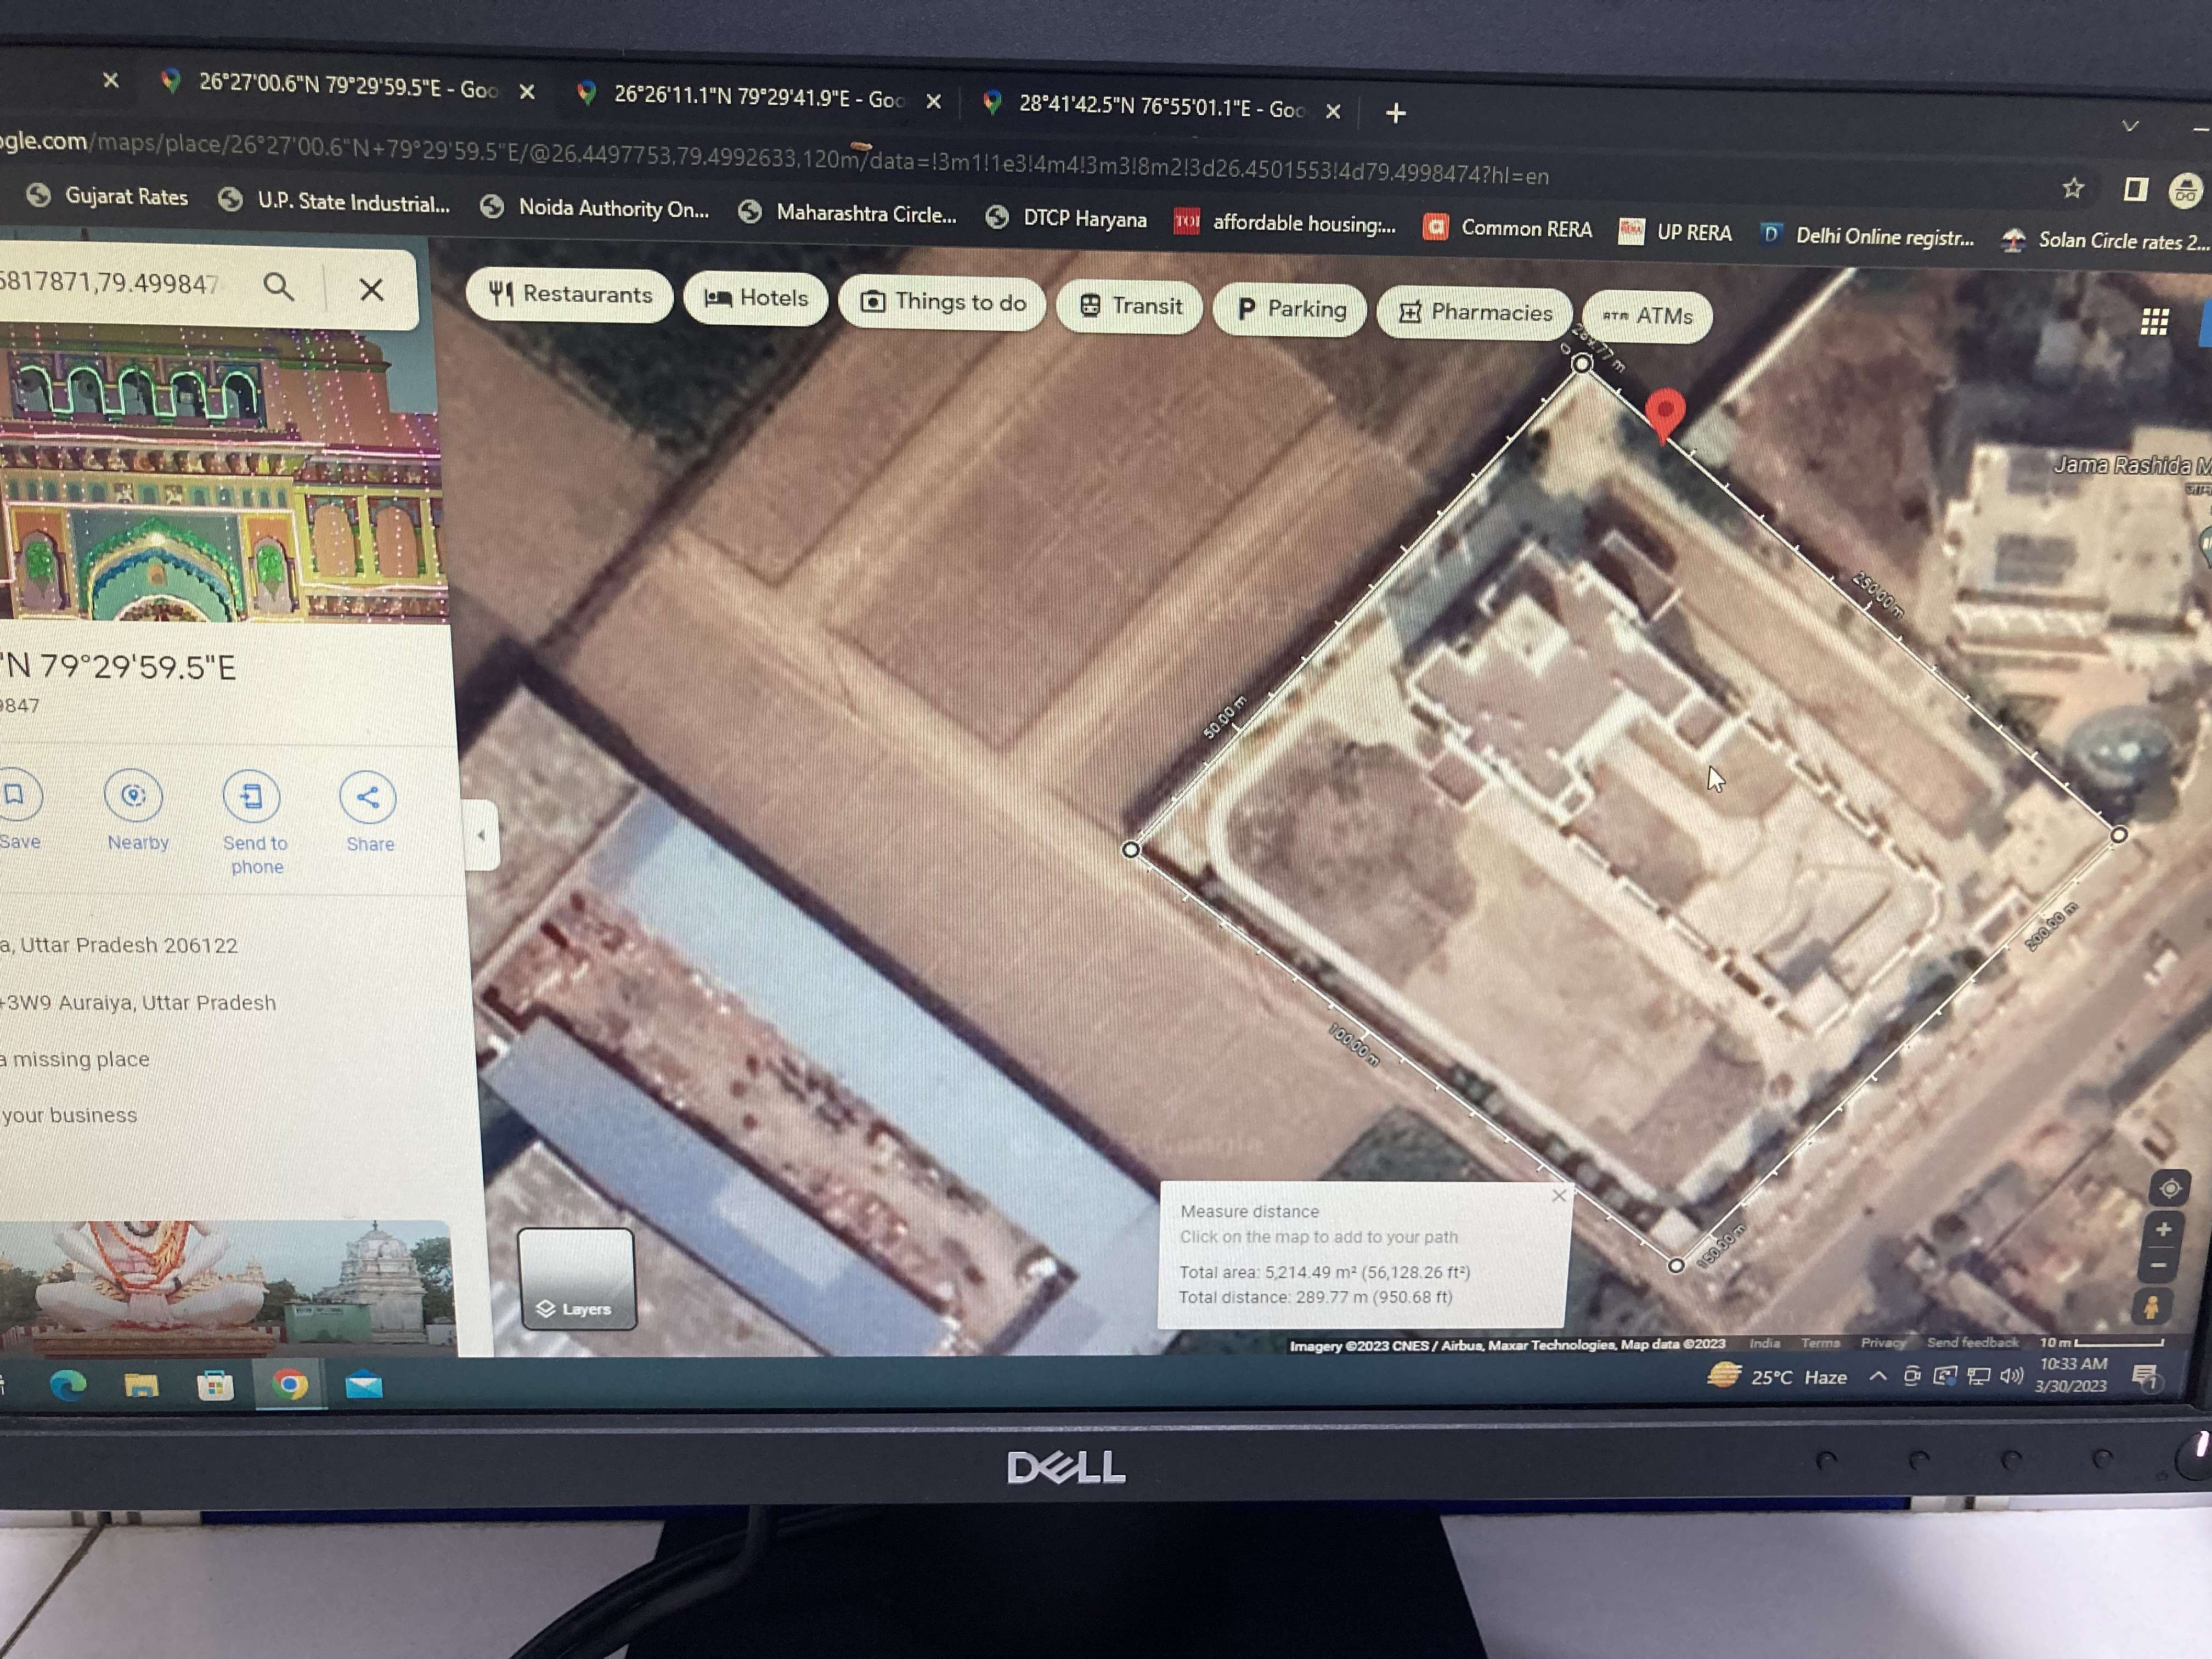Collapse the side panel arrow
The image size is (2212, 1659).
point(481,835)
